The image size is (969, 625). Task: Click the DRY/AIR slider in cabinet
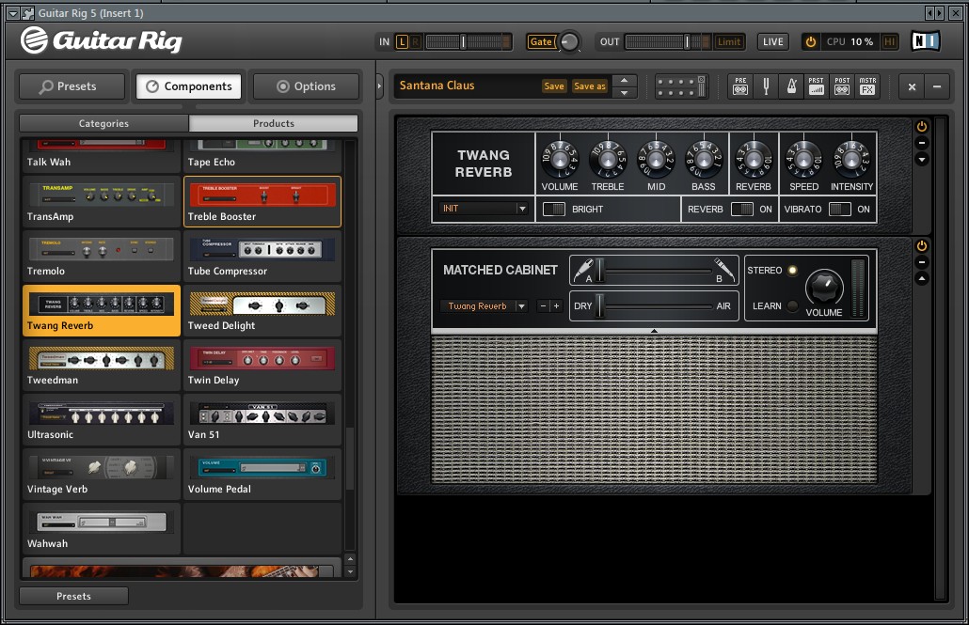654,305
